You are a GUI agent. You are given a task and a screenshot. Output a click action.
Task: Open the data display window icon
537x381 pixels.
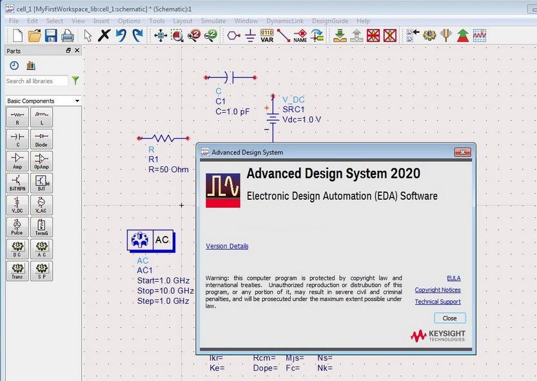click(x=480, y=35)
